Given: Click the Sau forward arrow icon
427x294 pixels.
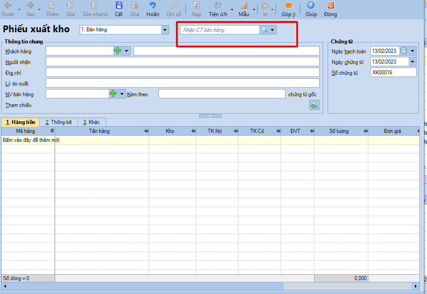Looking at the screenshot, I should (x=30, y=5).
